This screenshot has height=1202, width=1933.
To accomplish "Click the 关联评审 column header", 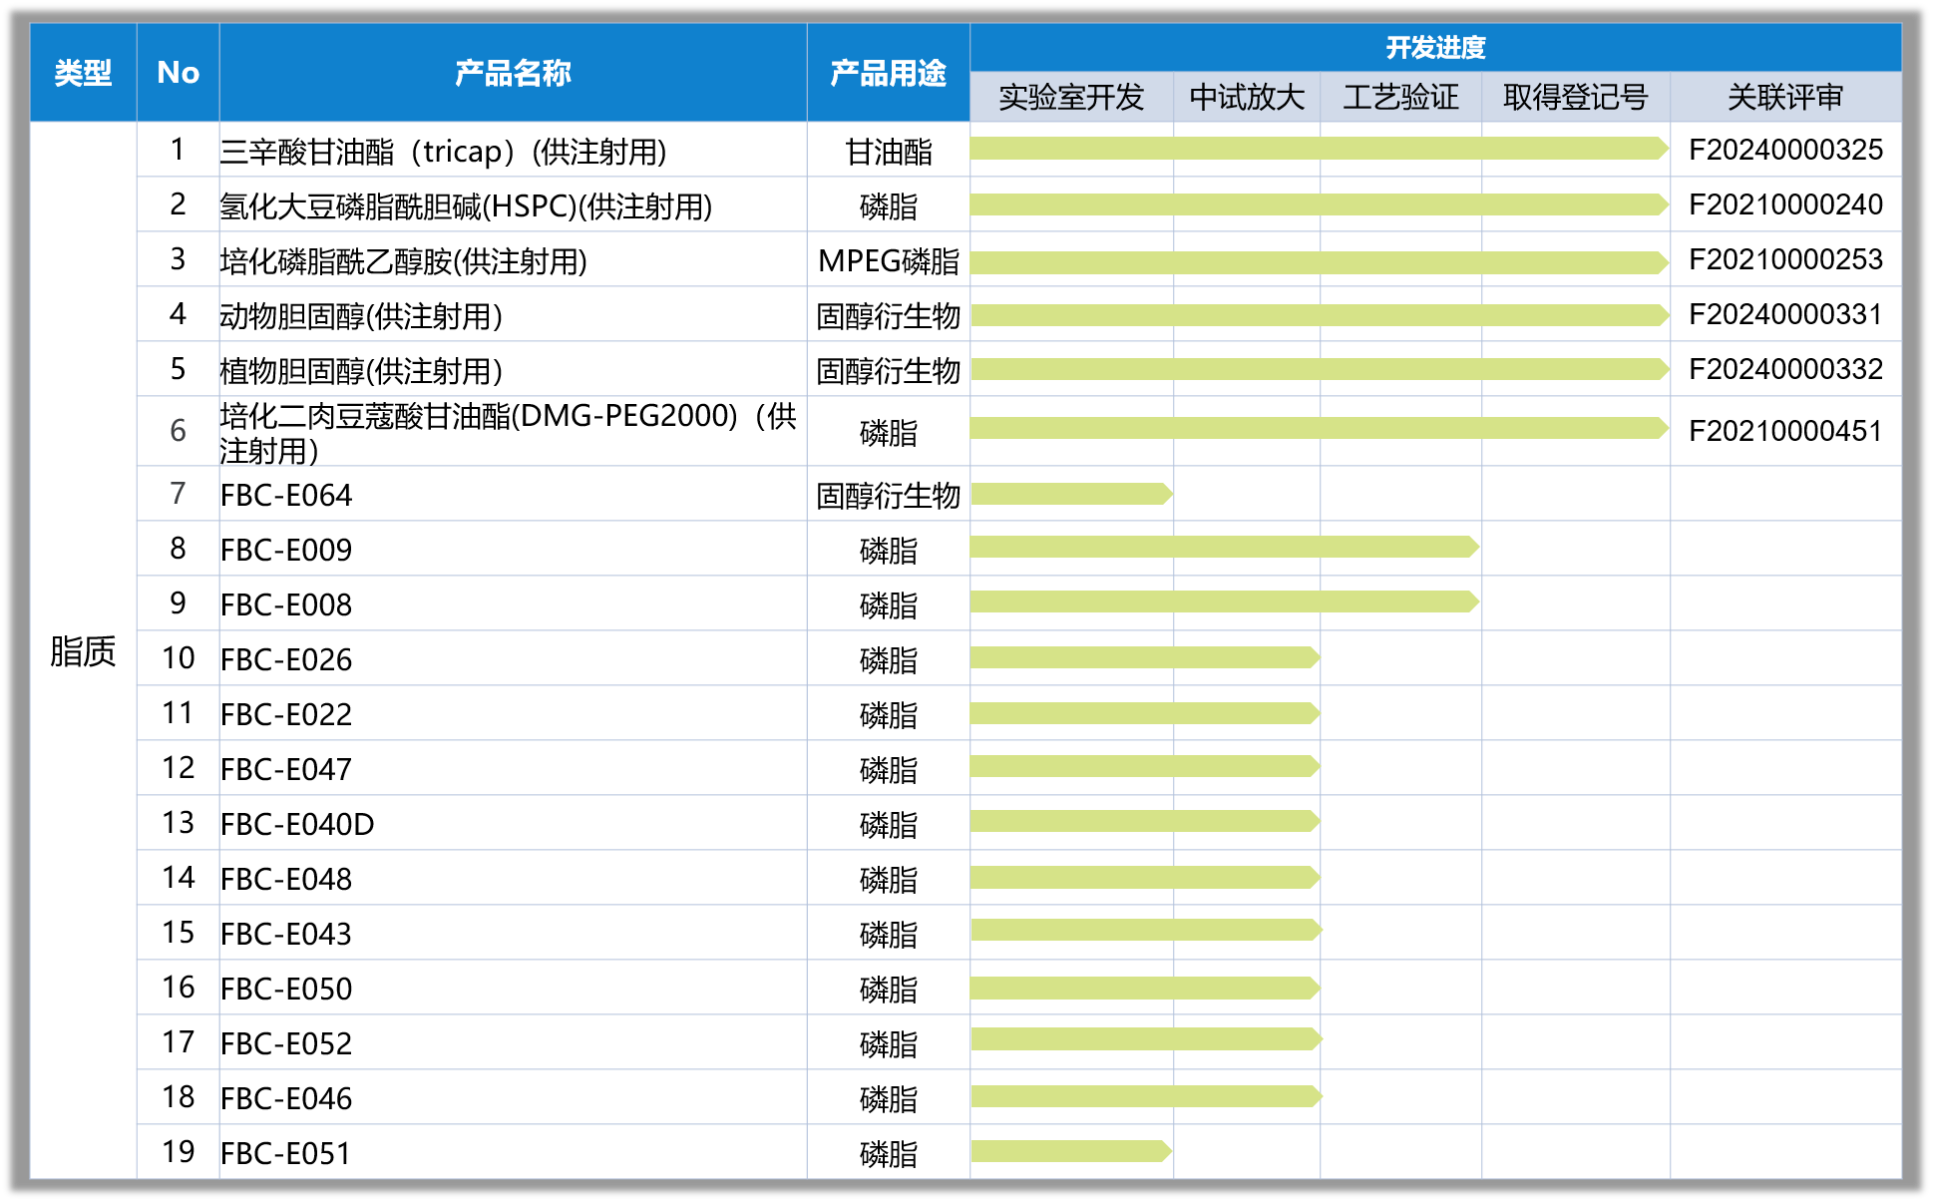I will click(1784, 97).
